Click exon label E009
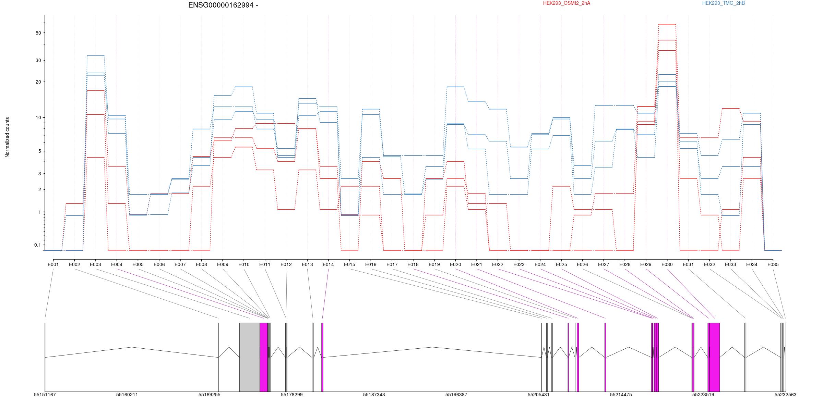The width and height of the screenshot is (823, 411). tap(223, 264)
